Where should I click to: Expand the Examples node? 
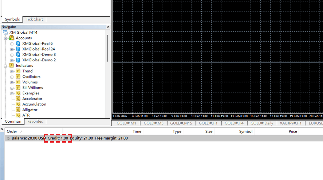pyautogui.click(x=12, y=94)
